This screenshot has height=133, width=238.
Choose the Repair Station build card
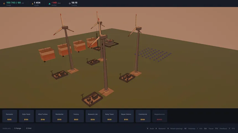pos(126,116)
